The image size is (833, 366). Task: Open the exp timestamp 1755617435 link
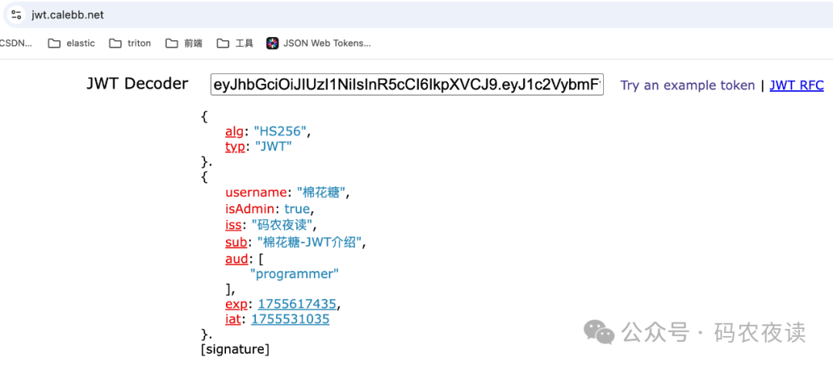[297, 304]
